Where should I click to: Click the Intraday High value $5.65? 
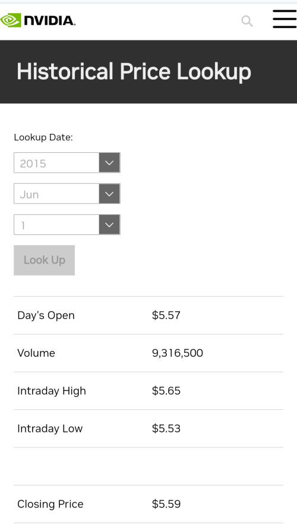coord(166,390)
